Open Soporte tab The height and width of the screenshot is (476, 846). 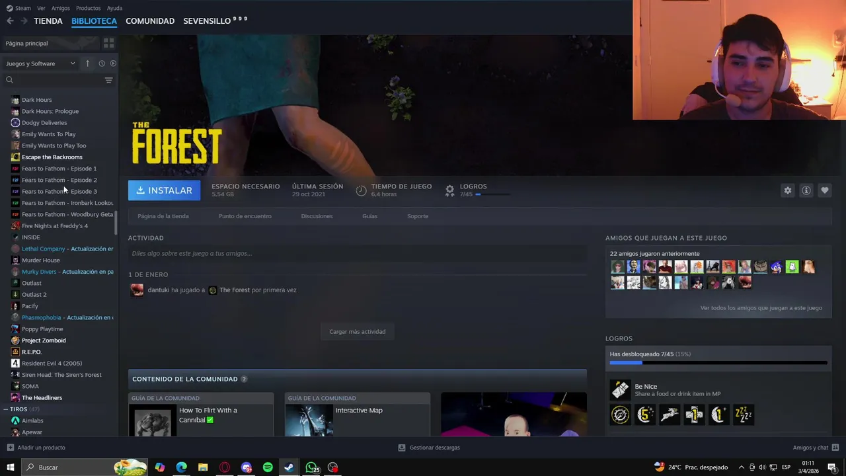(418, 216)
